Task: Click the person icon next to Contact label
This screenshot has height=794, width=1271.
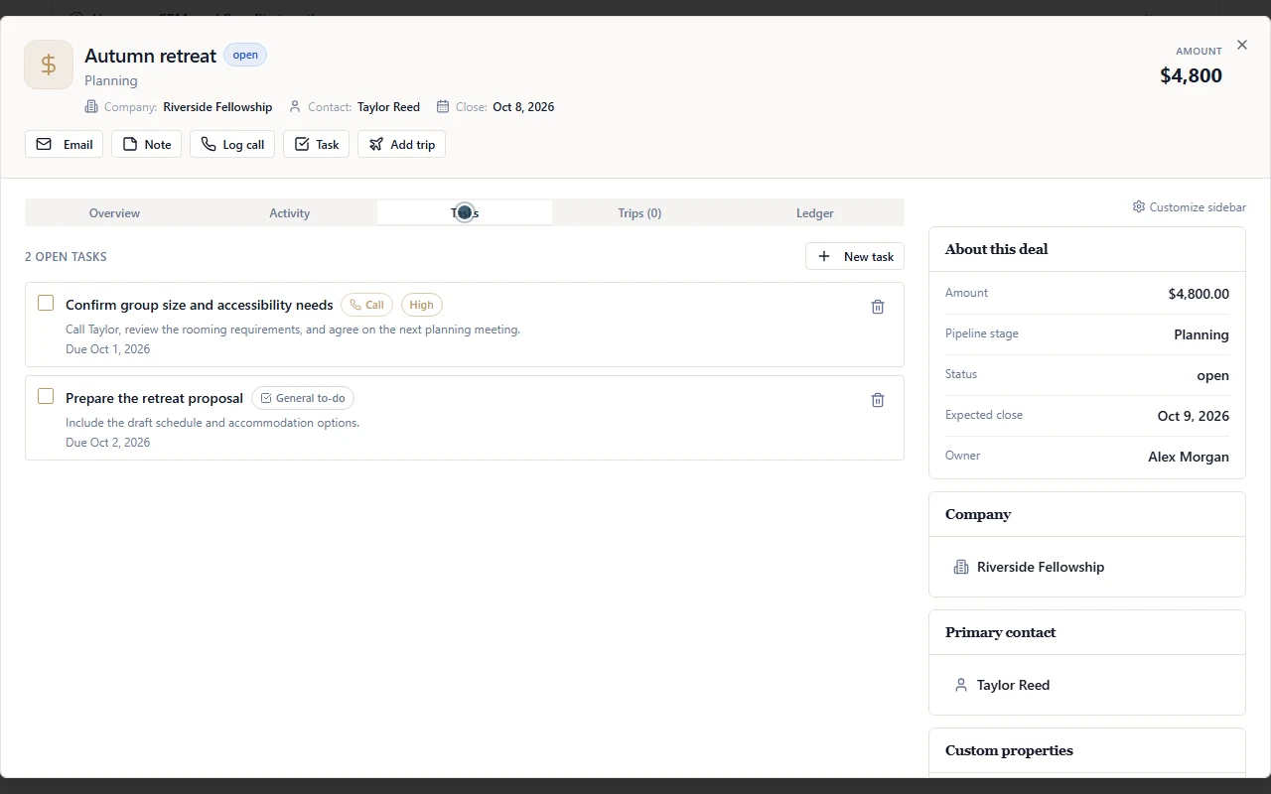Action: point(295,107)
